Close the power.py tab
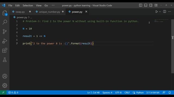174x97 pixels. tap(86, 12)
